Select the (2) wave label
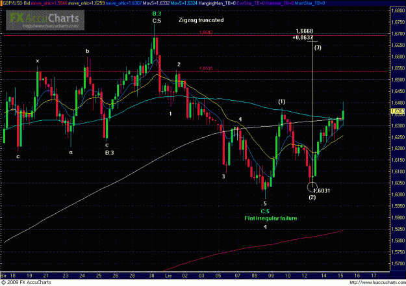Image resolution: width=406 pixels, height=286 pixels. (312, 198)
